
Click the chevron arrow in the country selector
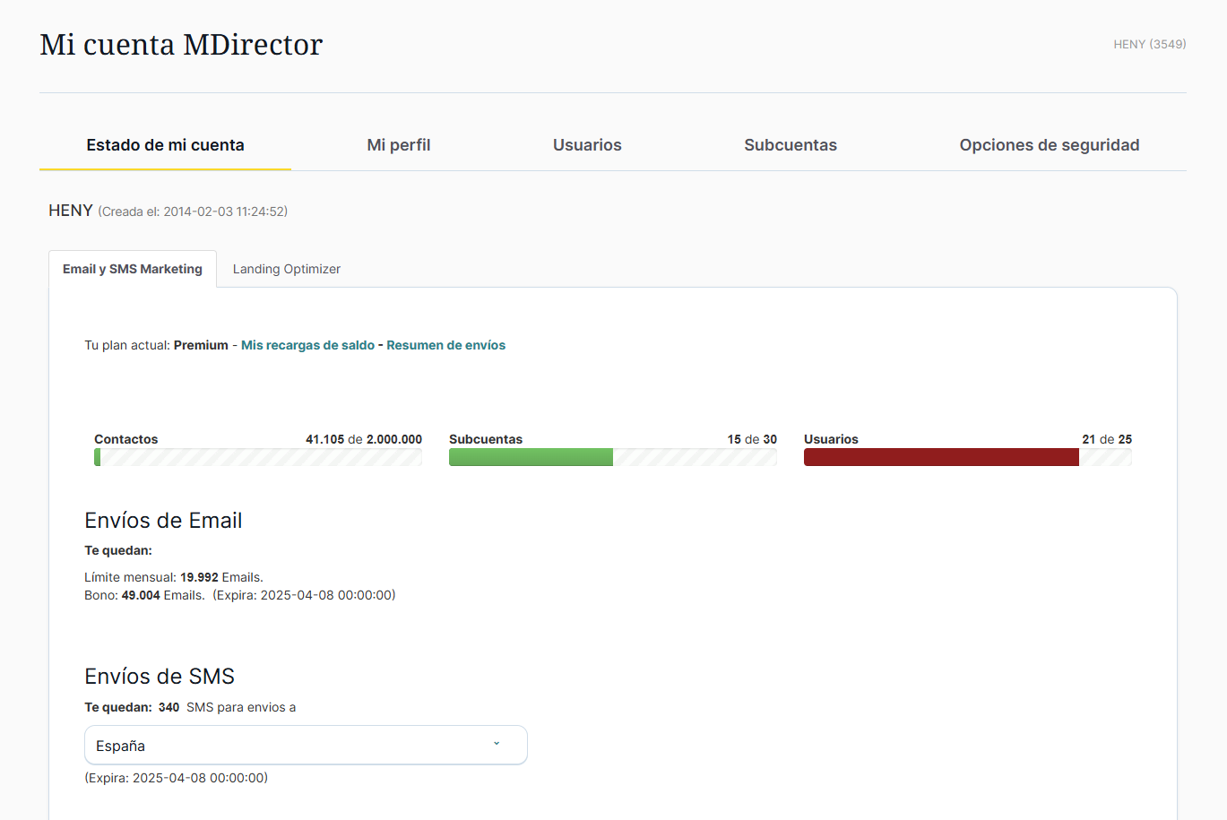click(497, 744)
